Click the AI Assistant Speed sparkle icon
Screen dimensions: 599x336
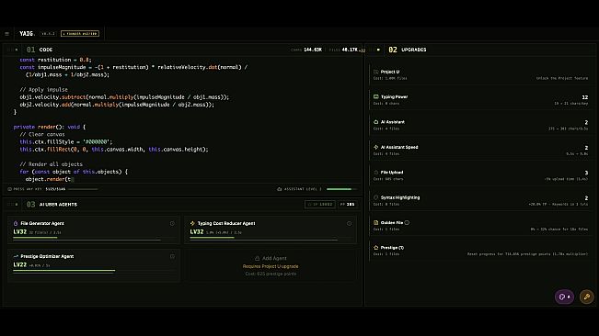coord(376,147)
